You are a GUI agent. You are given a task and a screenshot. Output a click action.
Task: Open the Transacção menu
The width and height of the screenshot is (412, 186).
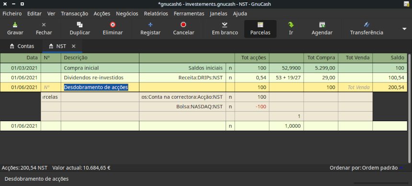point(74,14)
